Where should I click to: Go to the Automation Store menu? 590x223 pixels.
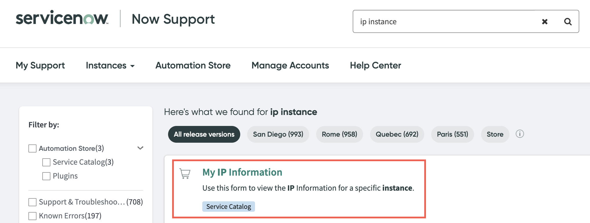[193, 66]
